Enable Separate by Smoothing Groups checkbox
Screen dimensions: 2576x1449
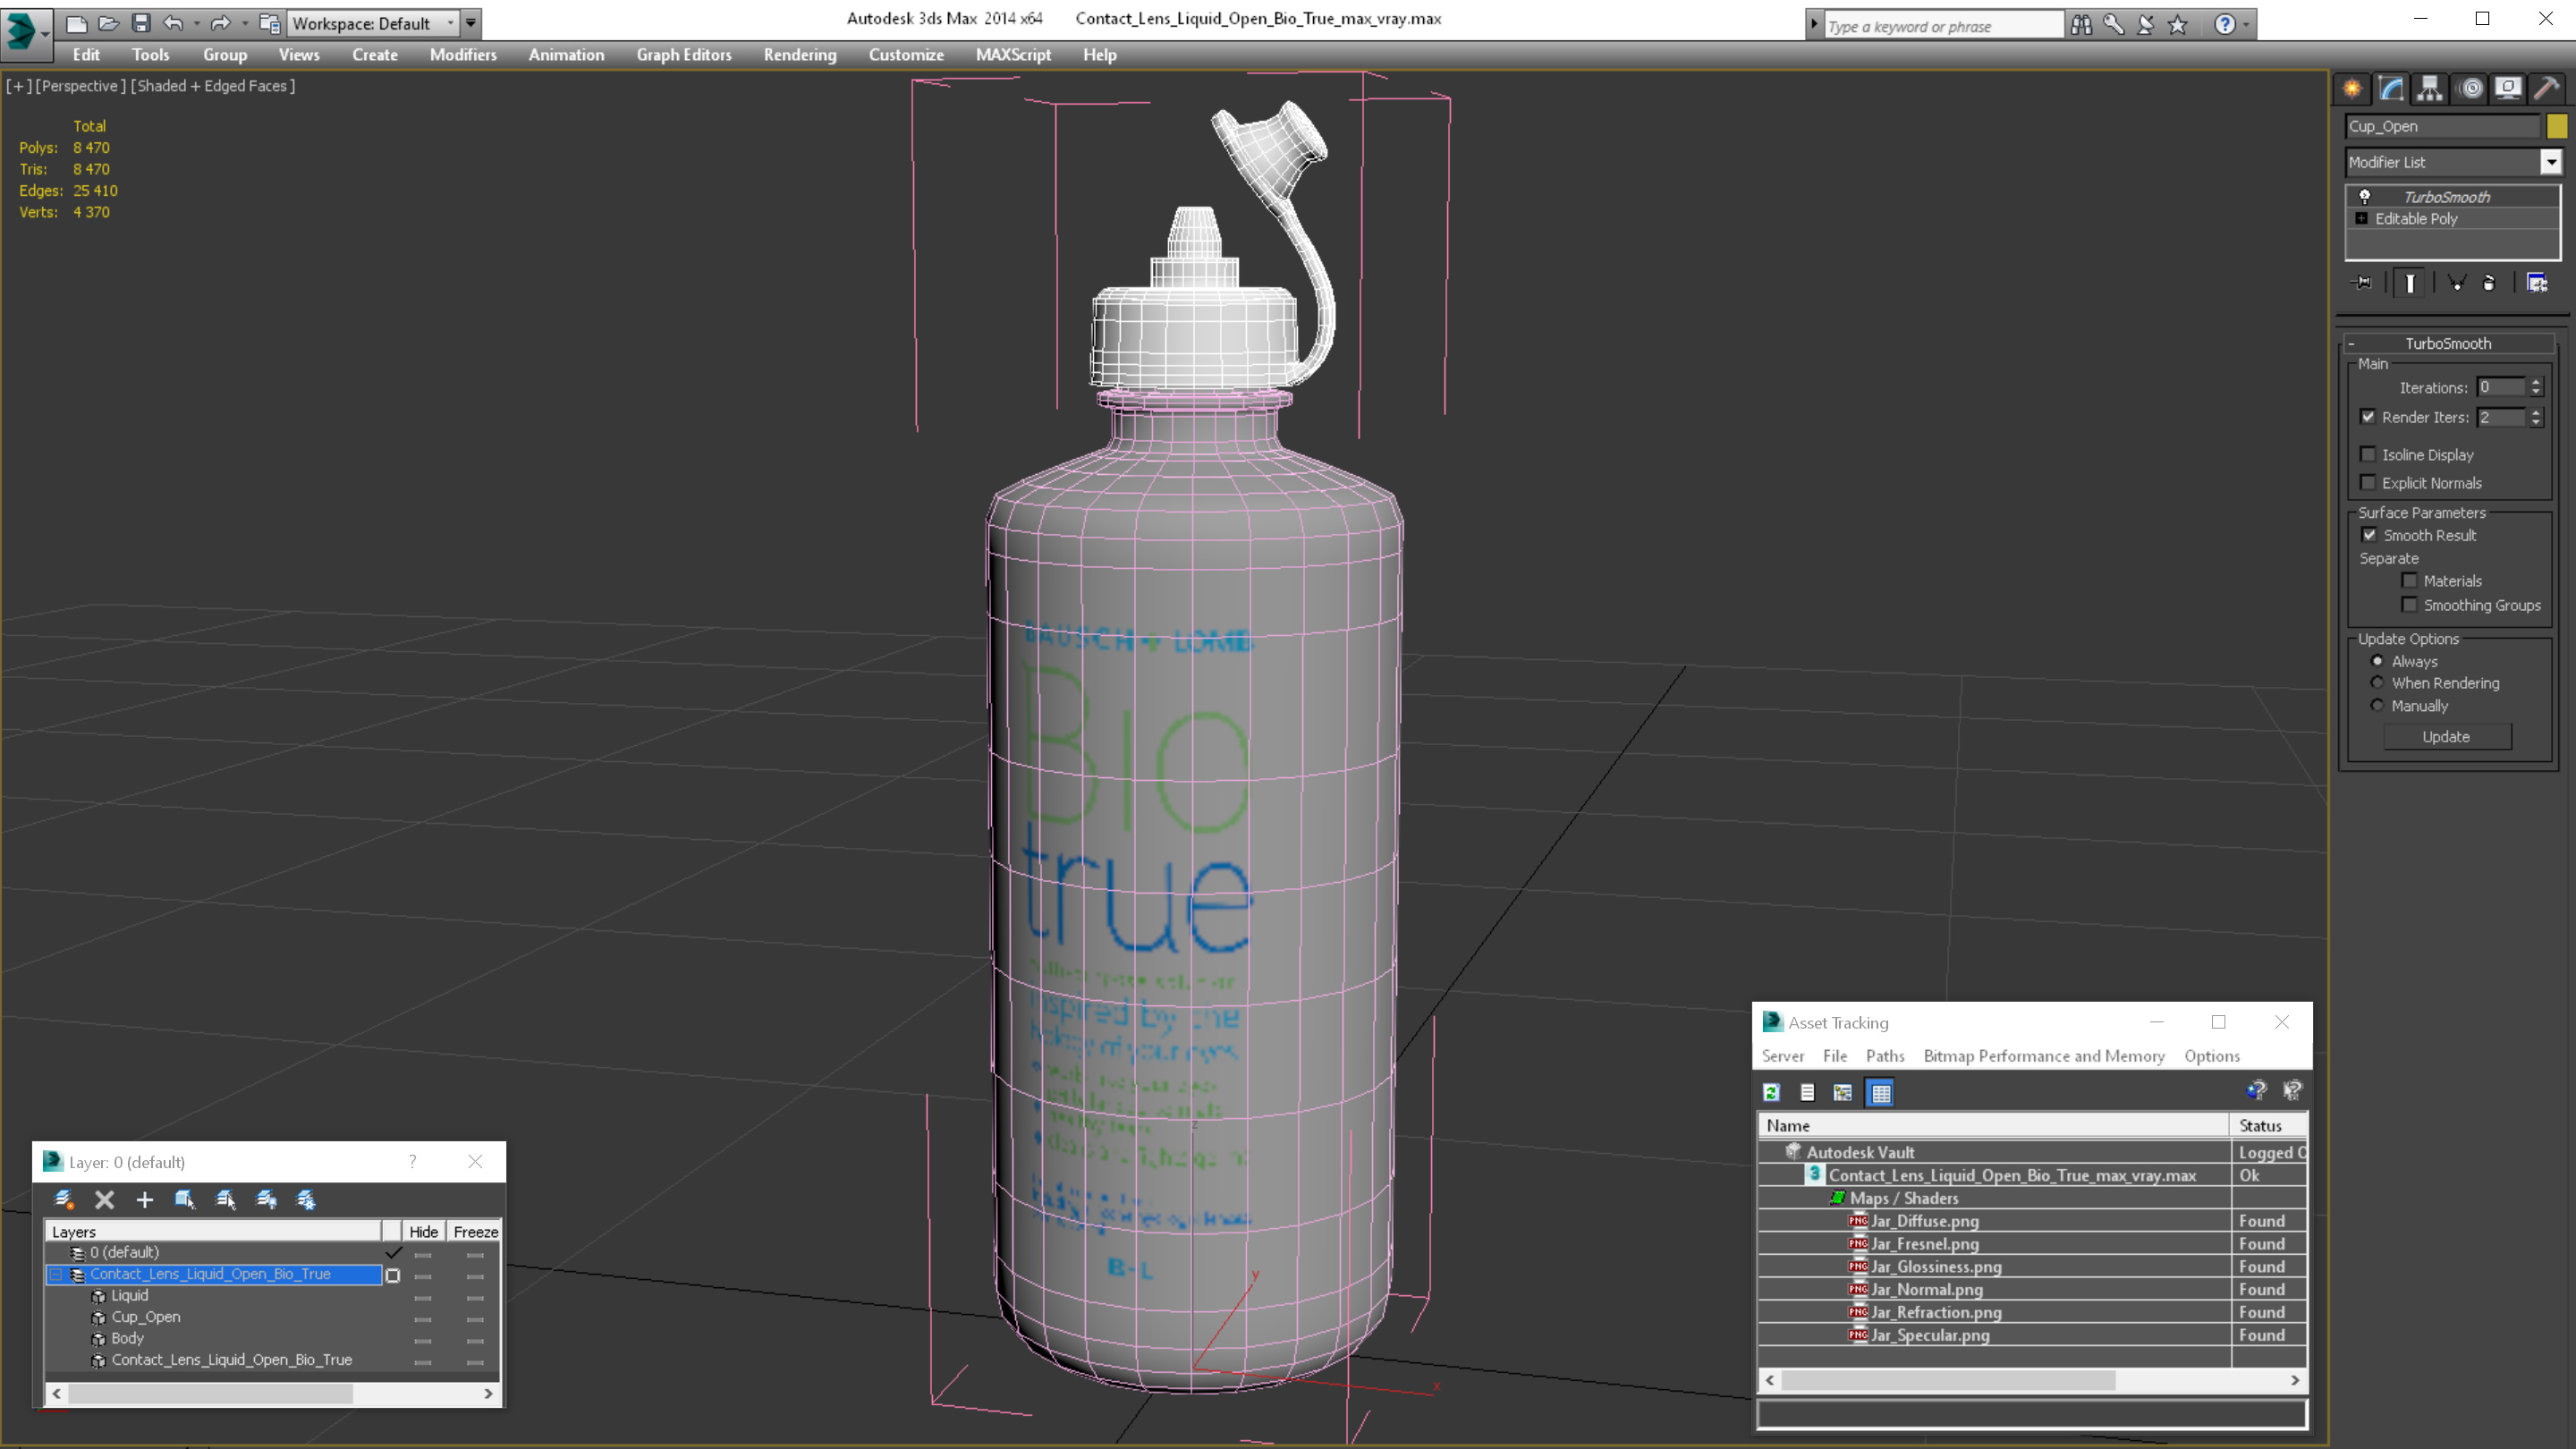pyautogui.click(x=2410, y=604)
